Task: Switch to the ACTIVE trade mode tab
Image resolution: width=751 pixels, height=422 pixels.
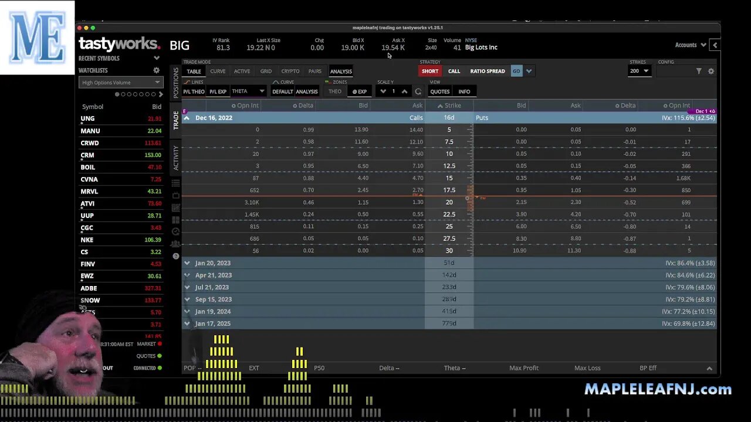Action: 242,72
